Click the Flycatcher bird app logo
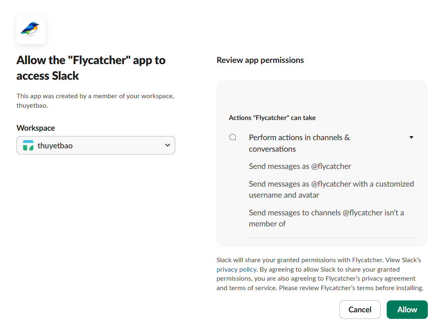Screen dimensions: 441x330 30,29
